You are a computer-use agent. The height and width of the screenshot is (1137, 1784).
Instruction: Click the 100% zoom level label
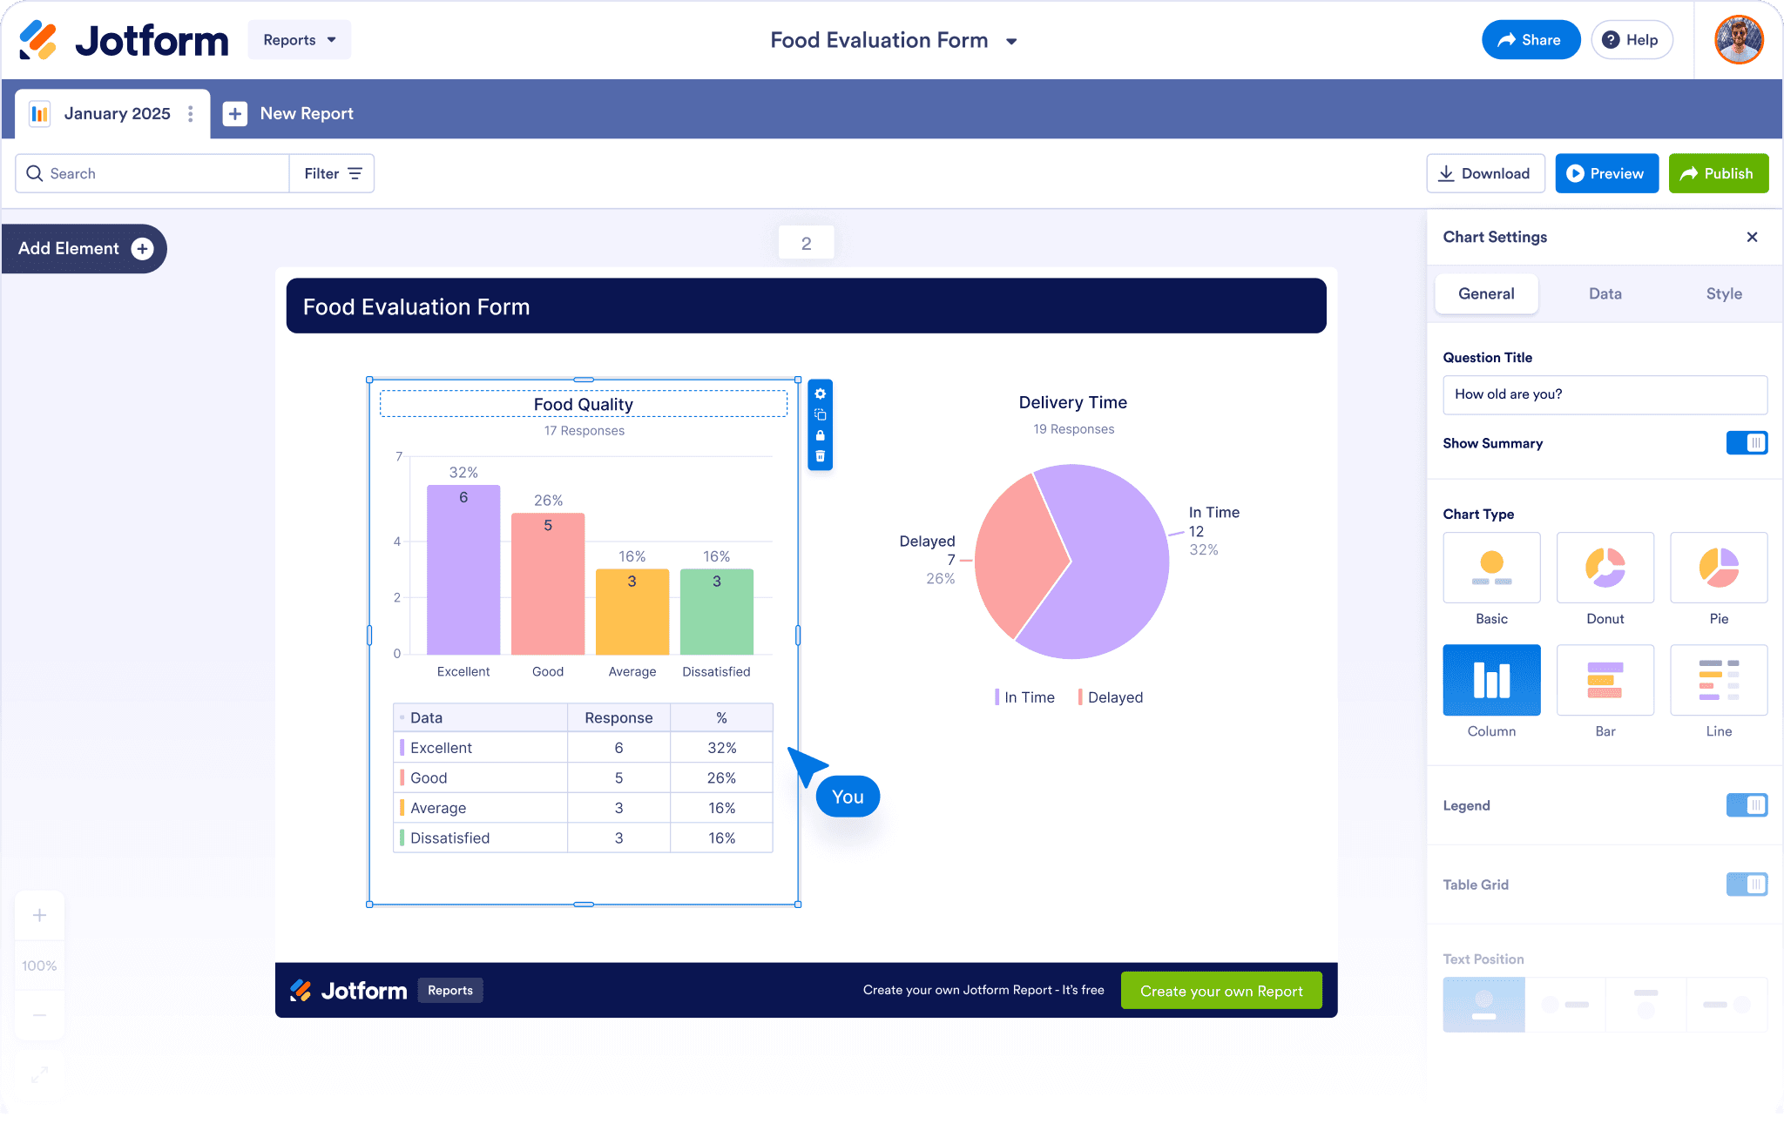(x=39, y=965)
